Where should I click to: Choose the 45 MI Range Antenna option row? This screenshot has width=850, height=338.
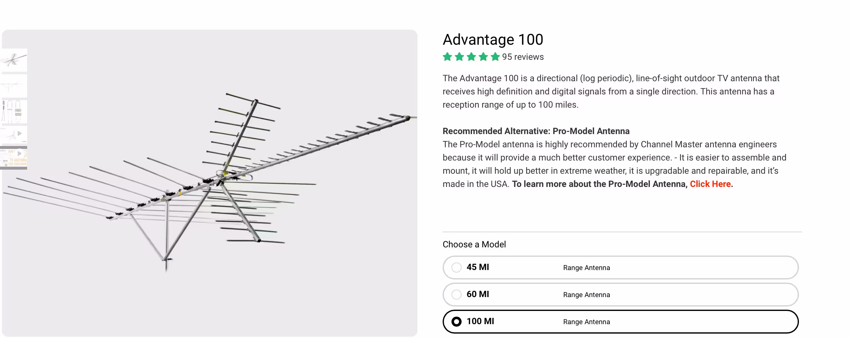pyautogui.click(x=620, y=267)
